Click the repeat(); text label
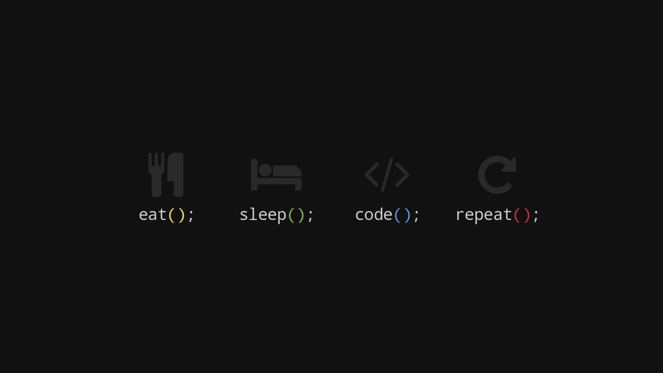Image resolution: width=663 pixels, height=373 pixels. click(x=497, y=214)
